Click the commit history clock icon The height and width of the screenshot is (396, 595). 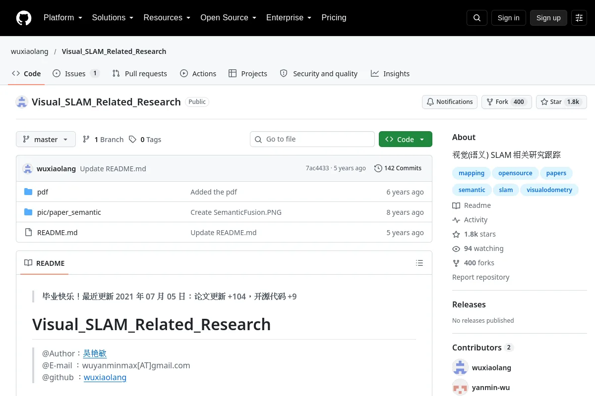click(x=378, y=168)
